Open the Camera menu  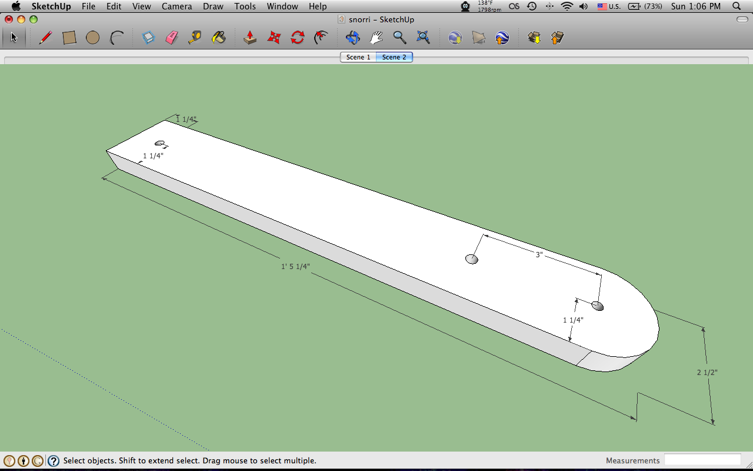pos(177,6)
